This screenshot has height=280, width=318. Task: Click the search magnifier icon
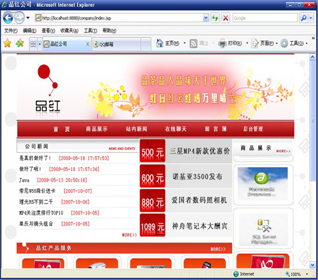click(303, 18)
